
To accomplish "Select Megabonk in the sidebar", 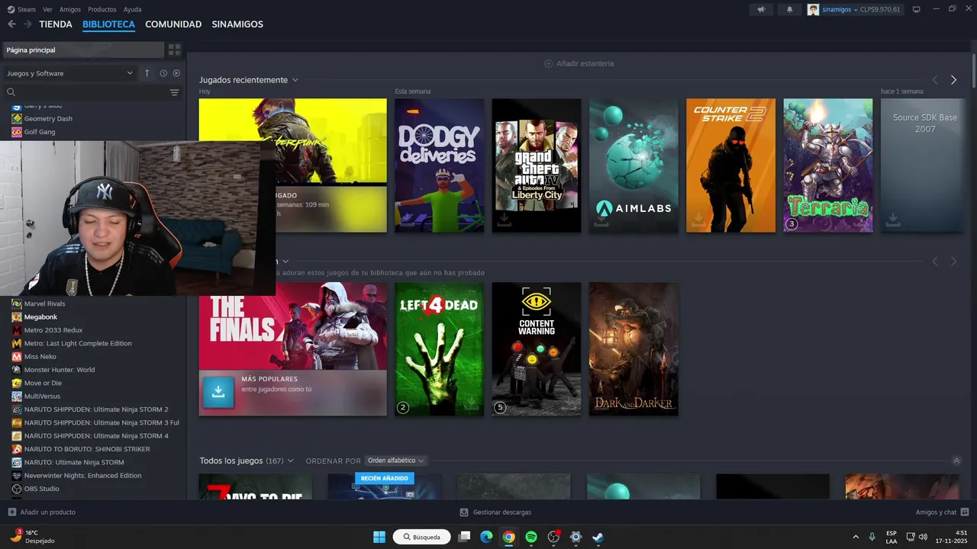I will [40, 316].
